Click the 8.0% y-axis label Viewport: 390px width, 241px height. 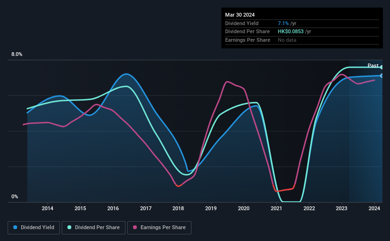tap(17, 55)
